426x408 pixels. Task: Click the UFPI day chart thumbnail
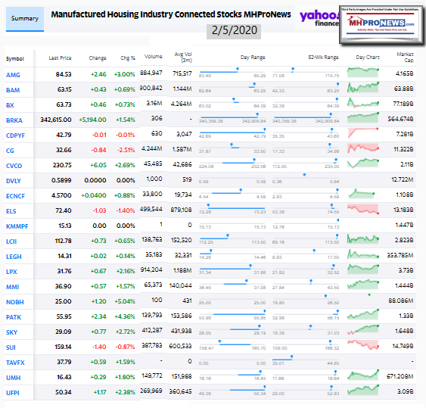362,390
